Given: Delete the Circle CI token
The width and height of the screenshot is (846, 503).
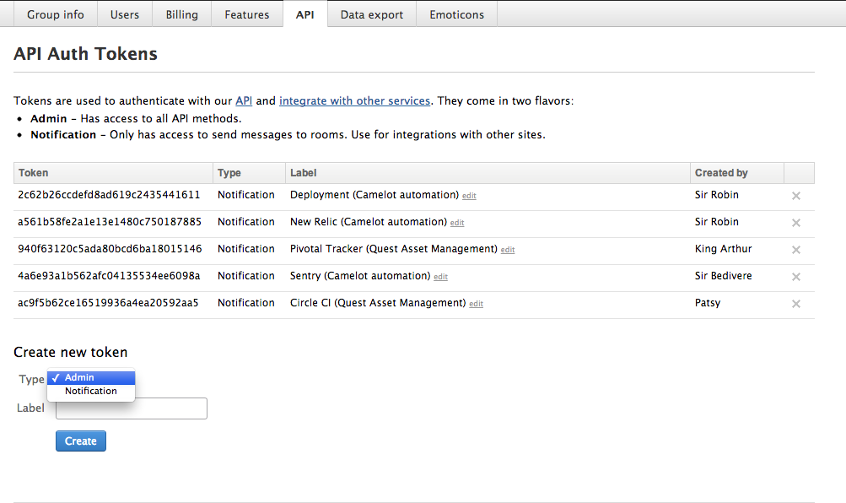Looking at the screenshot, I should pos(796,304).
